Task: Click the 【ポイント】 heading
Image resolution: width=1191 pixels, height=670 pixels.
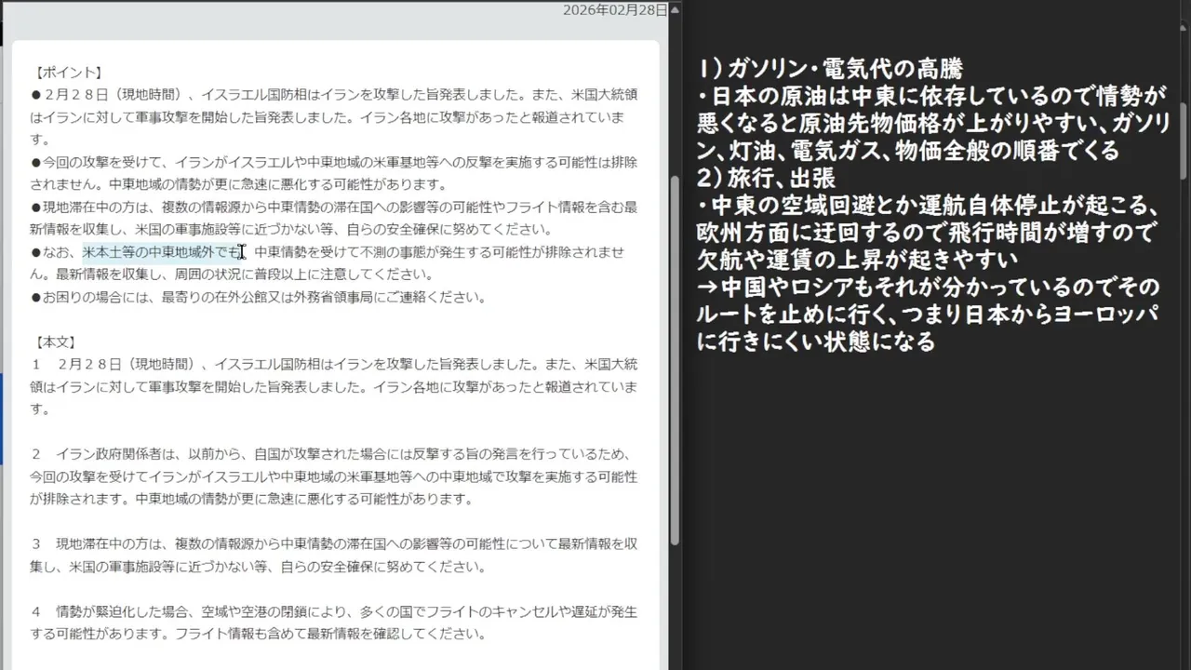Action: pos(68,73)
